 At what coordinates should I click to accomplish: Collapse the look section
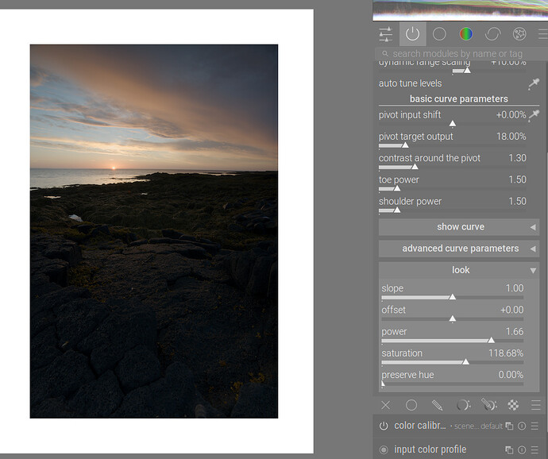tap(460, 270)
